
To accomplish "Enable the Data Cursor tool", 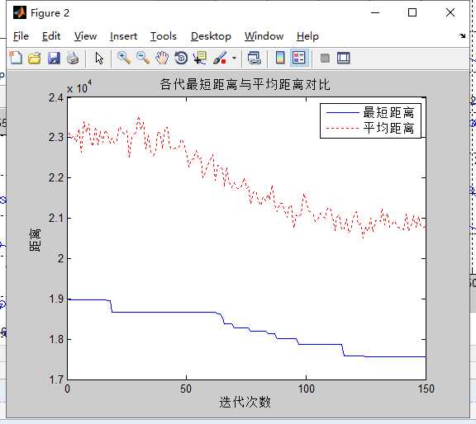I will click(200, 58).
